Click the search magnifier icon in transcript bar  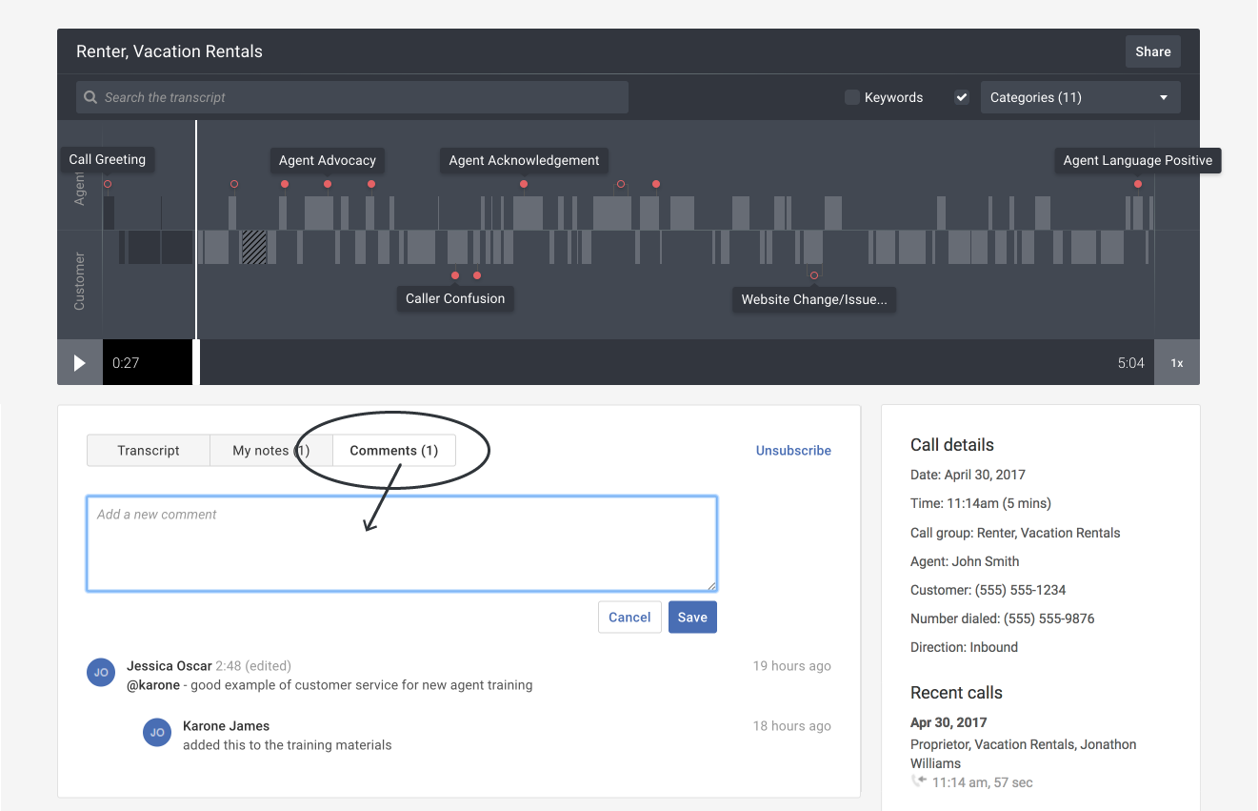click(90, 97)
